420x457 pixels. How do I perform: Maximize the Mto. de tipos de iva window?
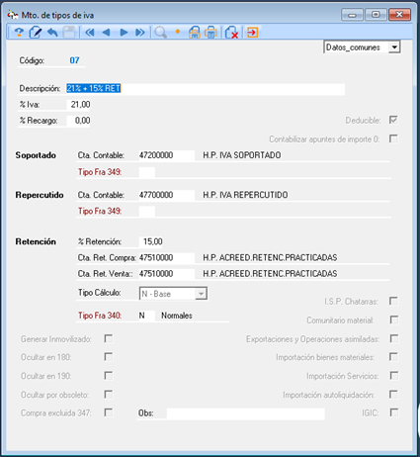point(376,15)
